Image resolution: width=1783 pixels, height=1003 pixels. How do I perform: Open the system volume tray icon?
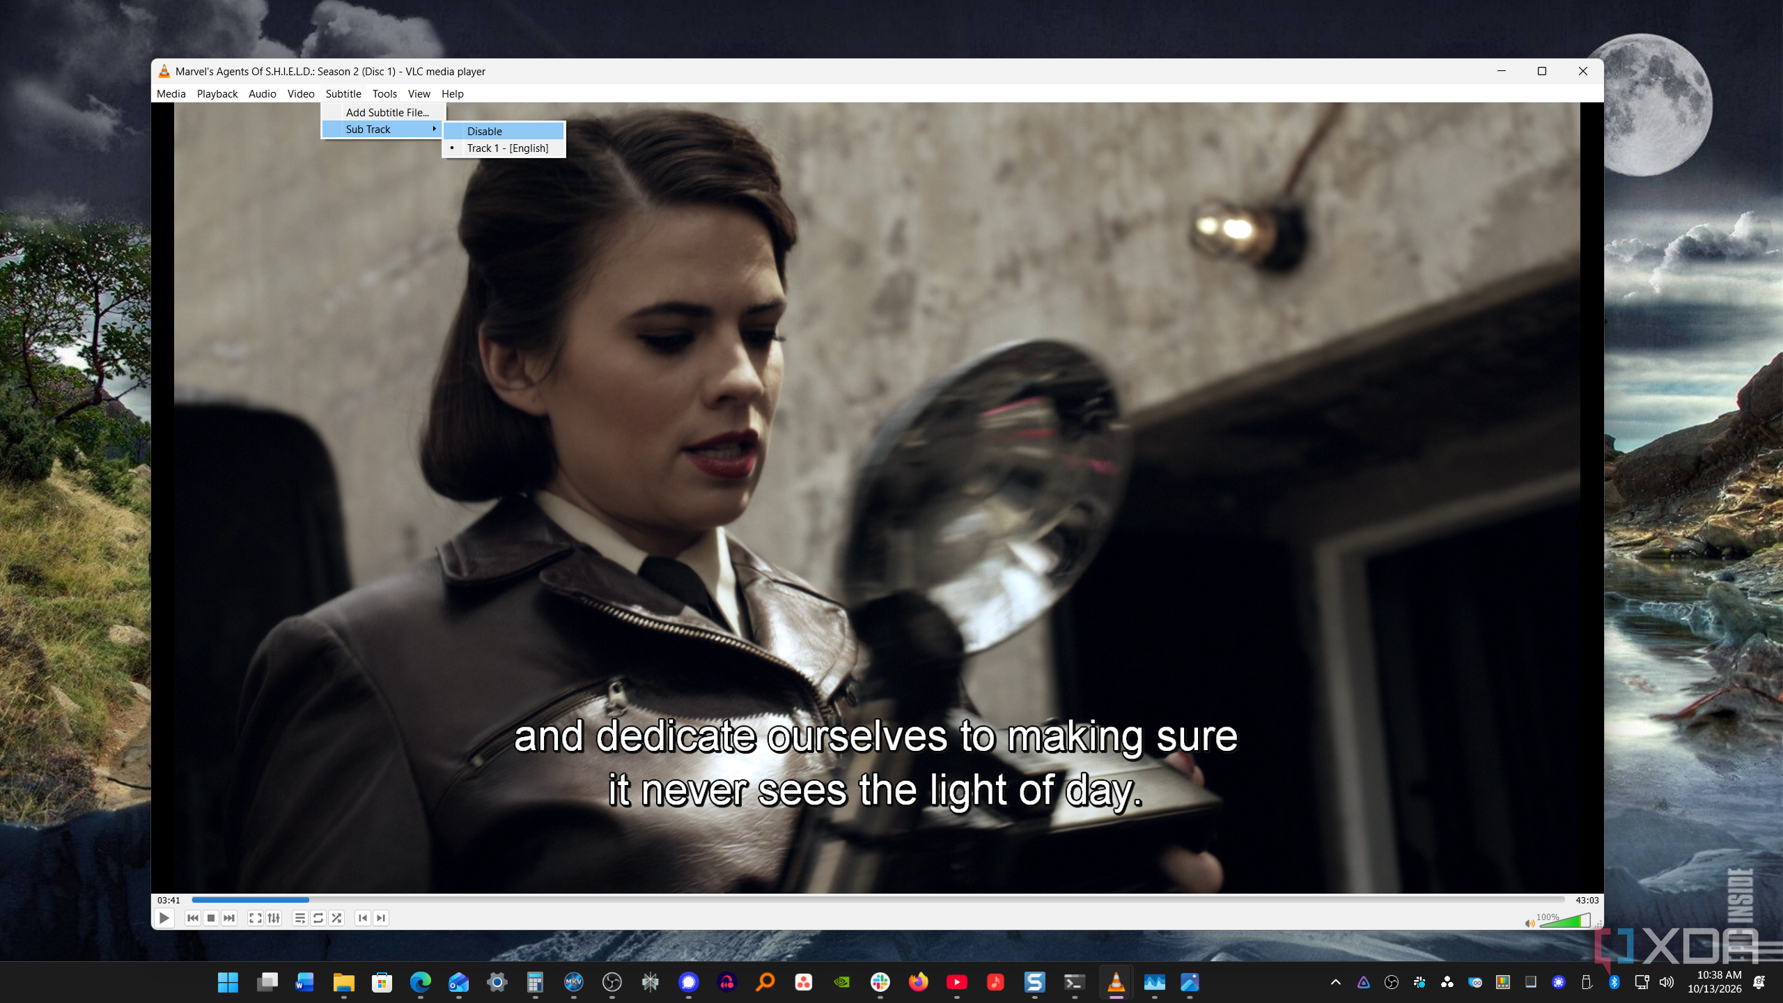(x=1667, y=982)
